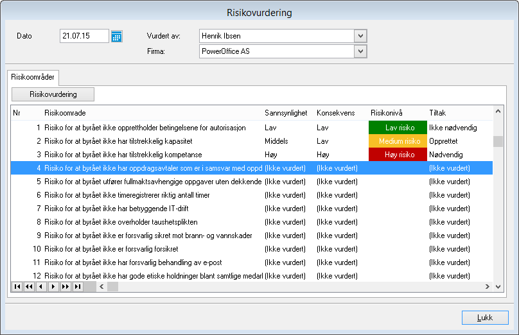Click Henrik Ibsen in Vurdert av field
The height and width of the screenshot is (335, 519).
tap(221, 36)
